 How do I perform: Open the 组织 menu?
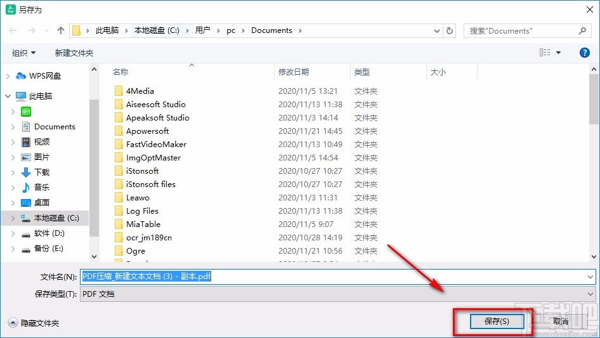(23, 53)
